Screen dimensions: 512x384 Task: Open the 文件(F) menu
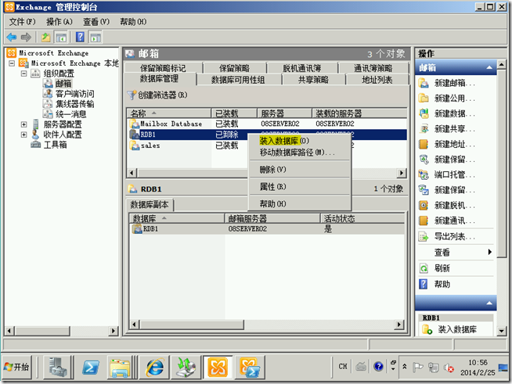click(22, 22)
